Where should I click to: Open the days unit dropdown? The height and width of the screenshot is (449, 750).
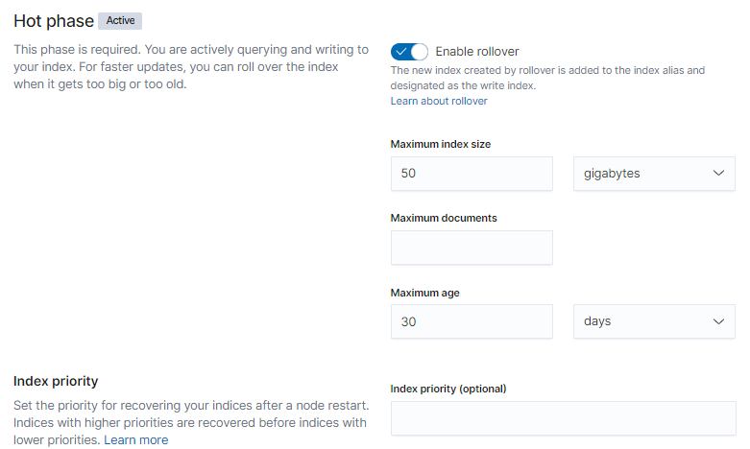click(653, 321)
